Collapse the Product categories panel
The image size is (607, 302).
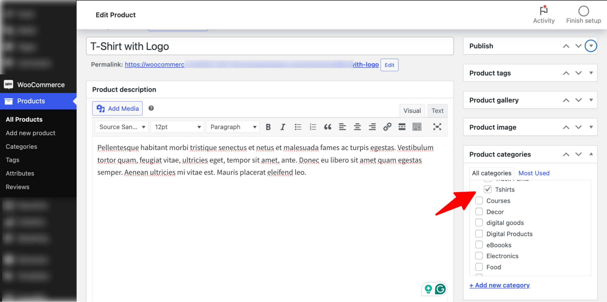coord(591,154)
